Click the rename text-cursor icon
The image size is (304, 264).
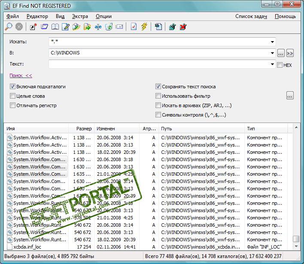click(x=98, y=27)
